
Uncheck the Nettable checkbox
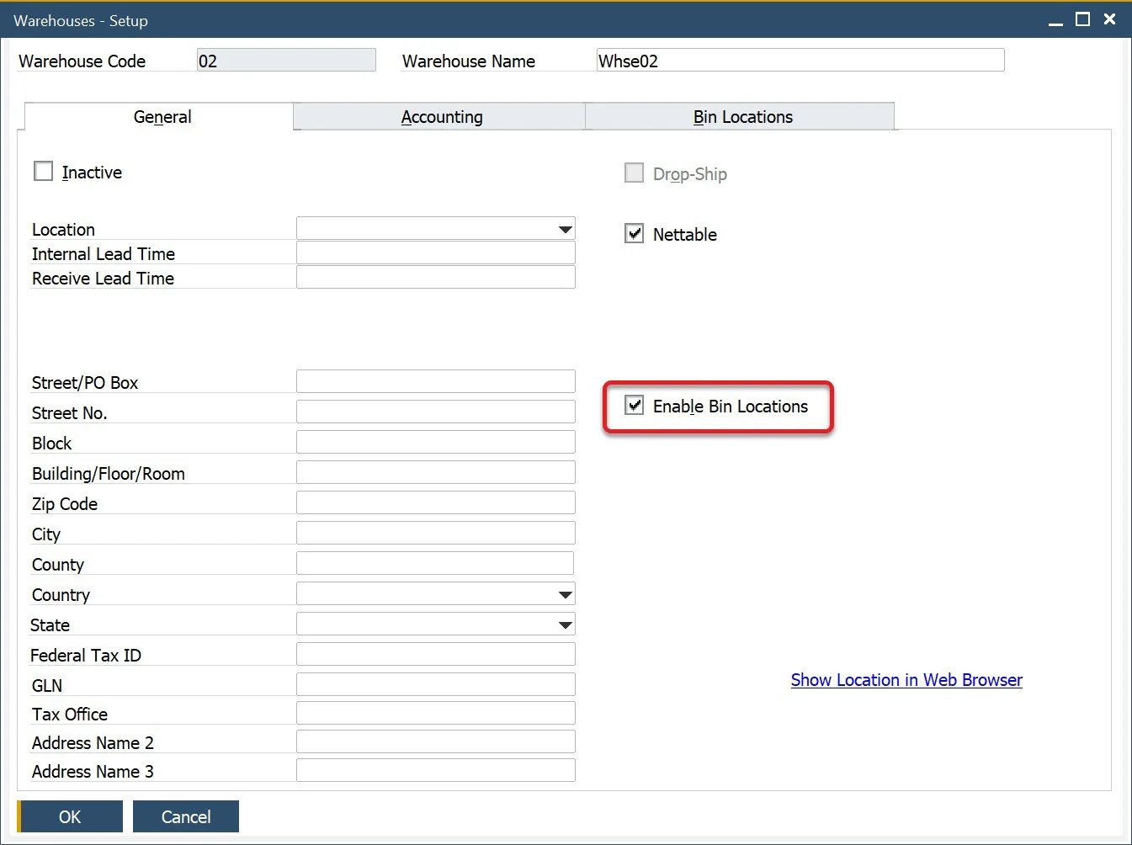[x=635, y=234]
